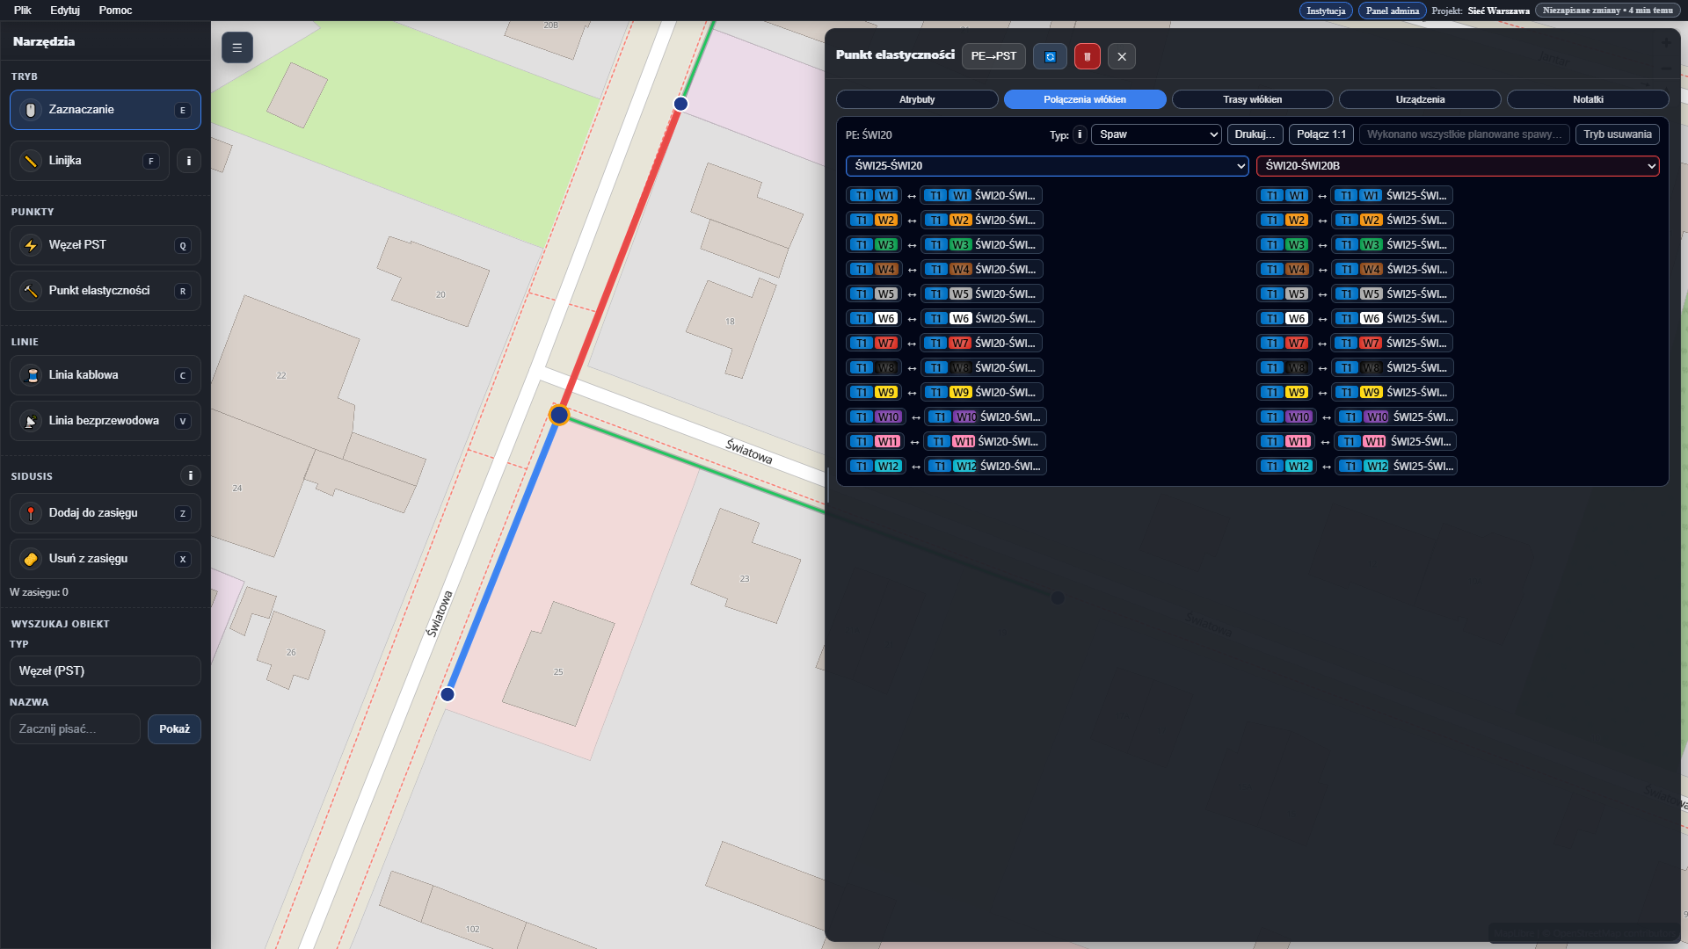This screenshot has width=1688, height=949.
Task: Click the red trash delete icon
Action: [1087, 56]
